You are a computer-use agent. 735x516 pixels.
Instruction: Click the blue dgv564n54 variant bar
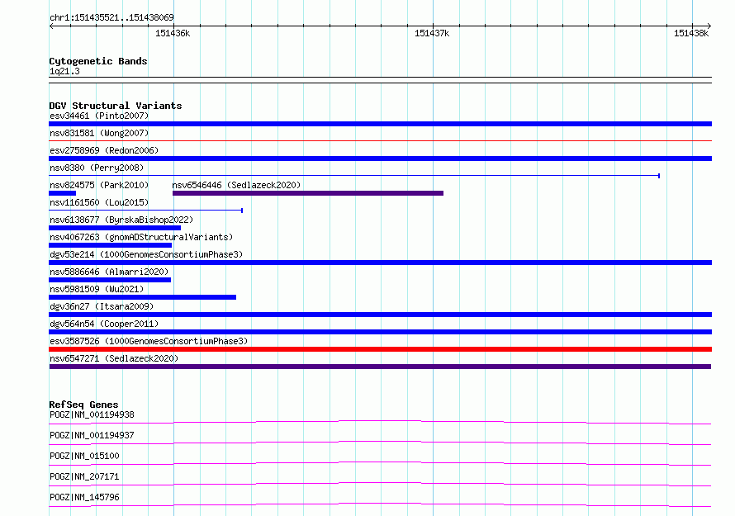[380, 332]
